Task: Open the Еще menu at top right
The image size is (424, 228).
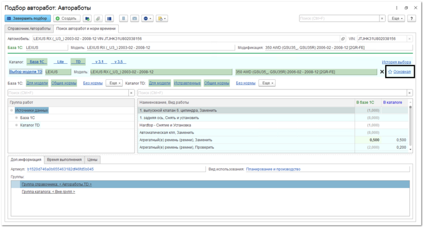Action: coord(397,18)
